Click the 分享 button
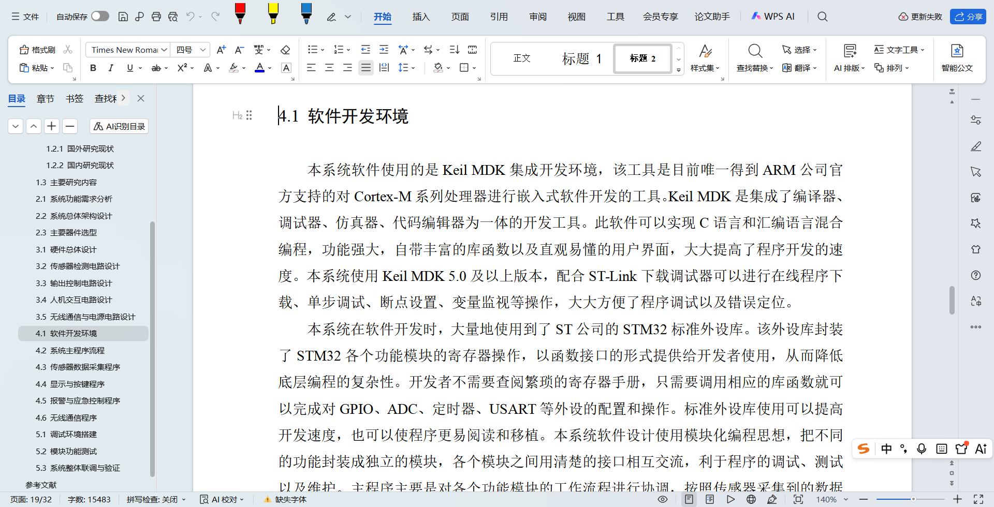Screen dimensions: 994x507 click(x=968, y=17)
